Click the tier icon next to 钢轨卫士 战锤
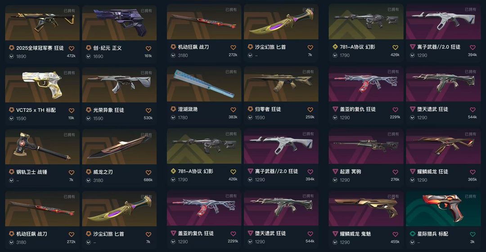This screenshot has width=486, height=252. pyautogui.click(x=11, y=172)
